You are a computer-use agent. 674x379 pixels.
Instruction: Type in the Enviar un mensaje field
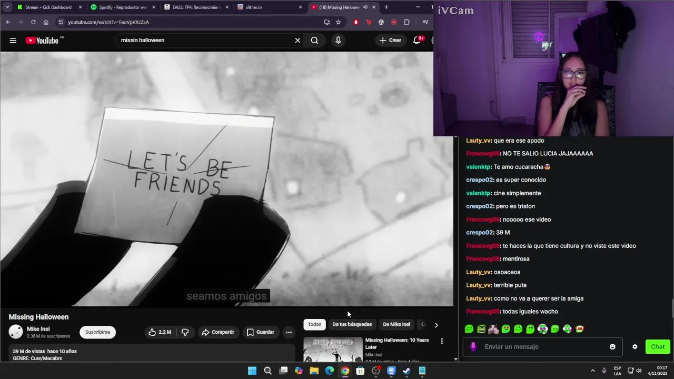(542, 346)
